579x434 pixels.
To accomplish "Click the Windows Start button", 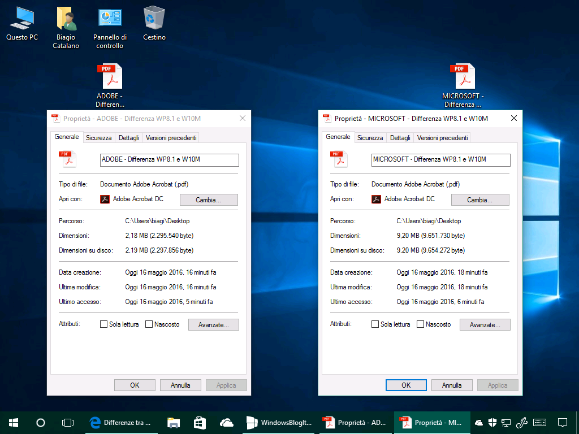I will pyautogui.click(x=14, y=423).
